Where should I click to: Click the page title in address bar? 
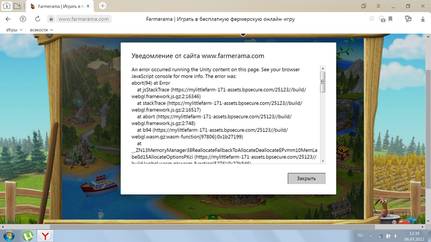pos(220,19)
